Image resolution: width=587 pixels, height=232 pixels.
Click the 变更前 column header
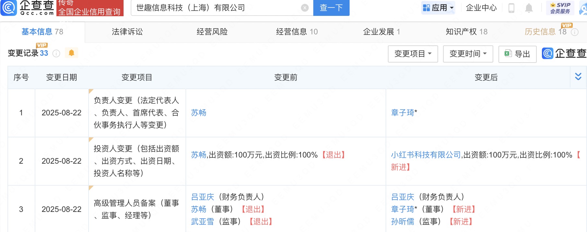coord(286,77)
